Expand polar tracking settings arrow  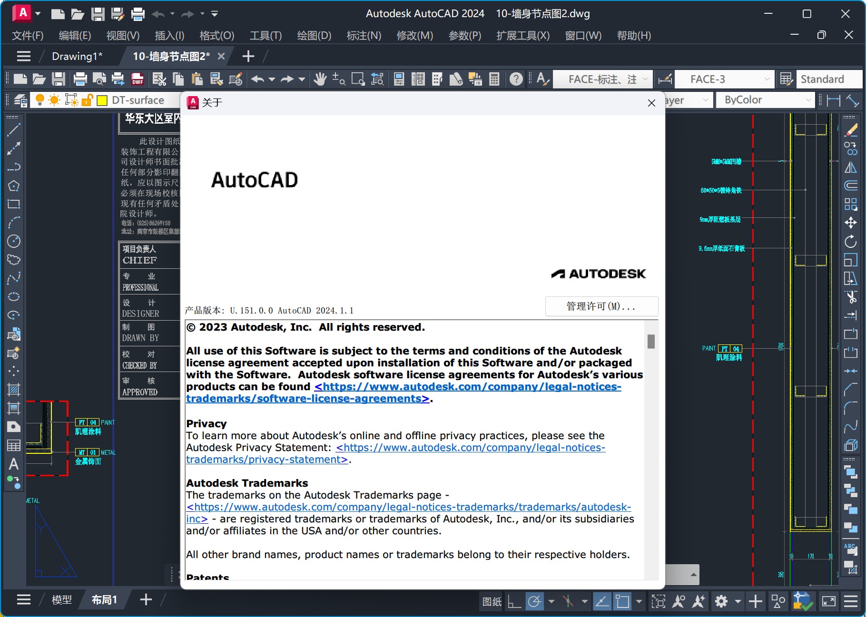551,601
